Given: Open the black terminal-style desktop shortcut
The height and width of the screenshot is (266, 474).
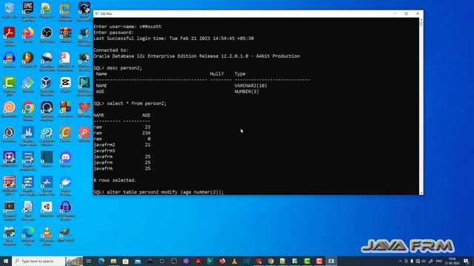Looking at the screenshot, I should tap(9, 209).
